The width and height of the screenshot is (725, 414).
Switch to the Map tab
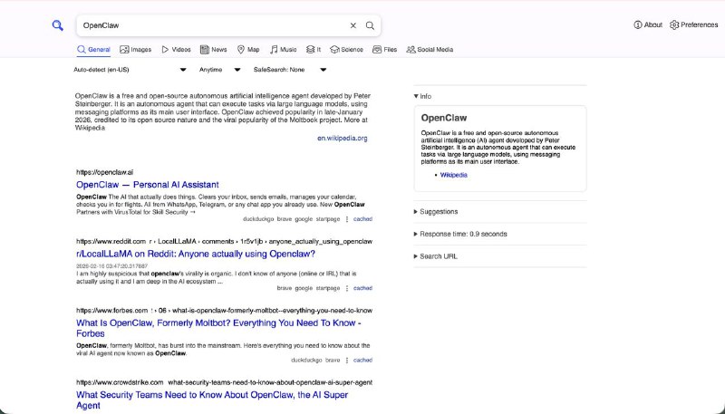tap(248, 50)
